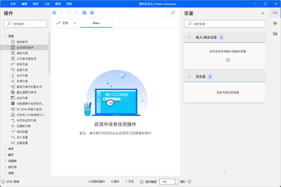The height and width of the screenshot is (187, 281).
Task: Click the search magnifier in the toolbar
Action: [x=173, y=13]
